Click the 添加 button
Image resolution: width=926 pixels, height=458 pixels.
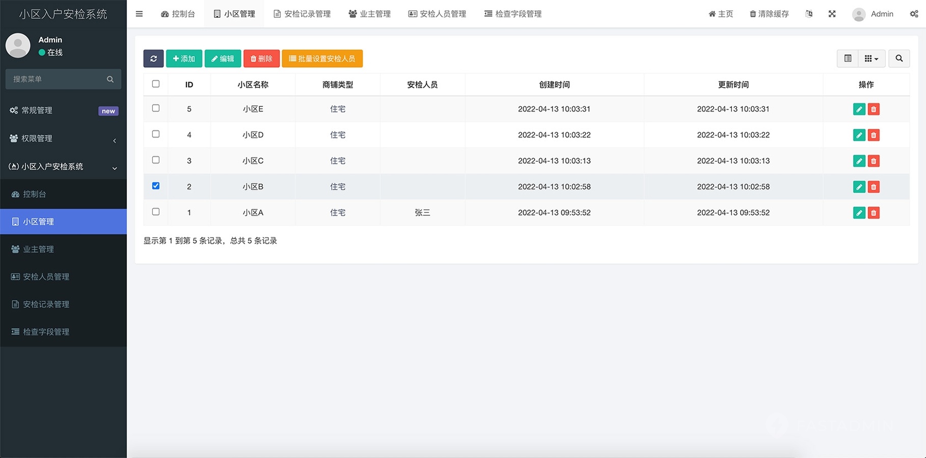[x=184, y=59]
